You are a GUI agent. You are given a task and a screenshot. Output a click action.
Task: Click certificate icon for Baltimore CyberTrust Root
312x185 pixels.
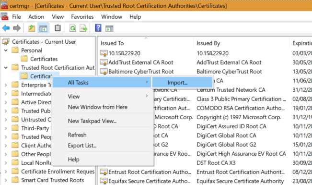[x=104, y=72]
